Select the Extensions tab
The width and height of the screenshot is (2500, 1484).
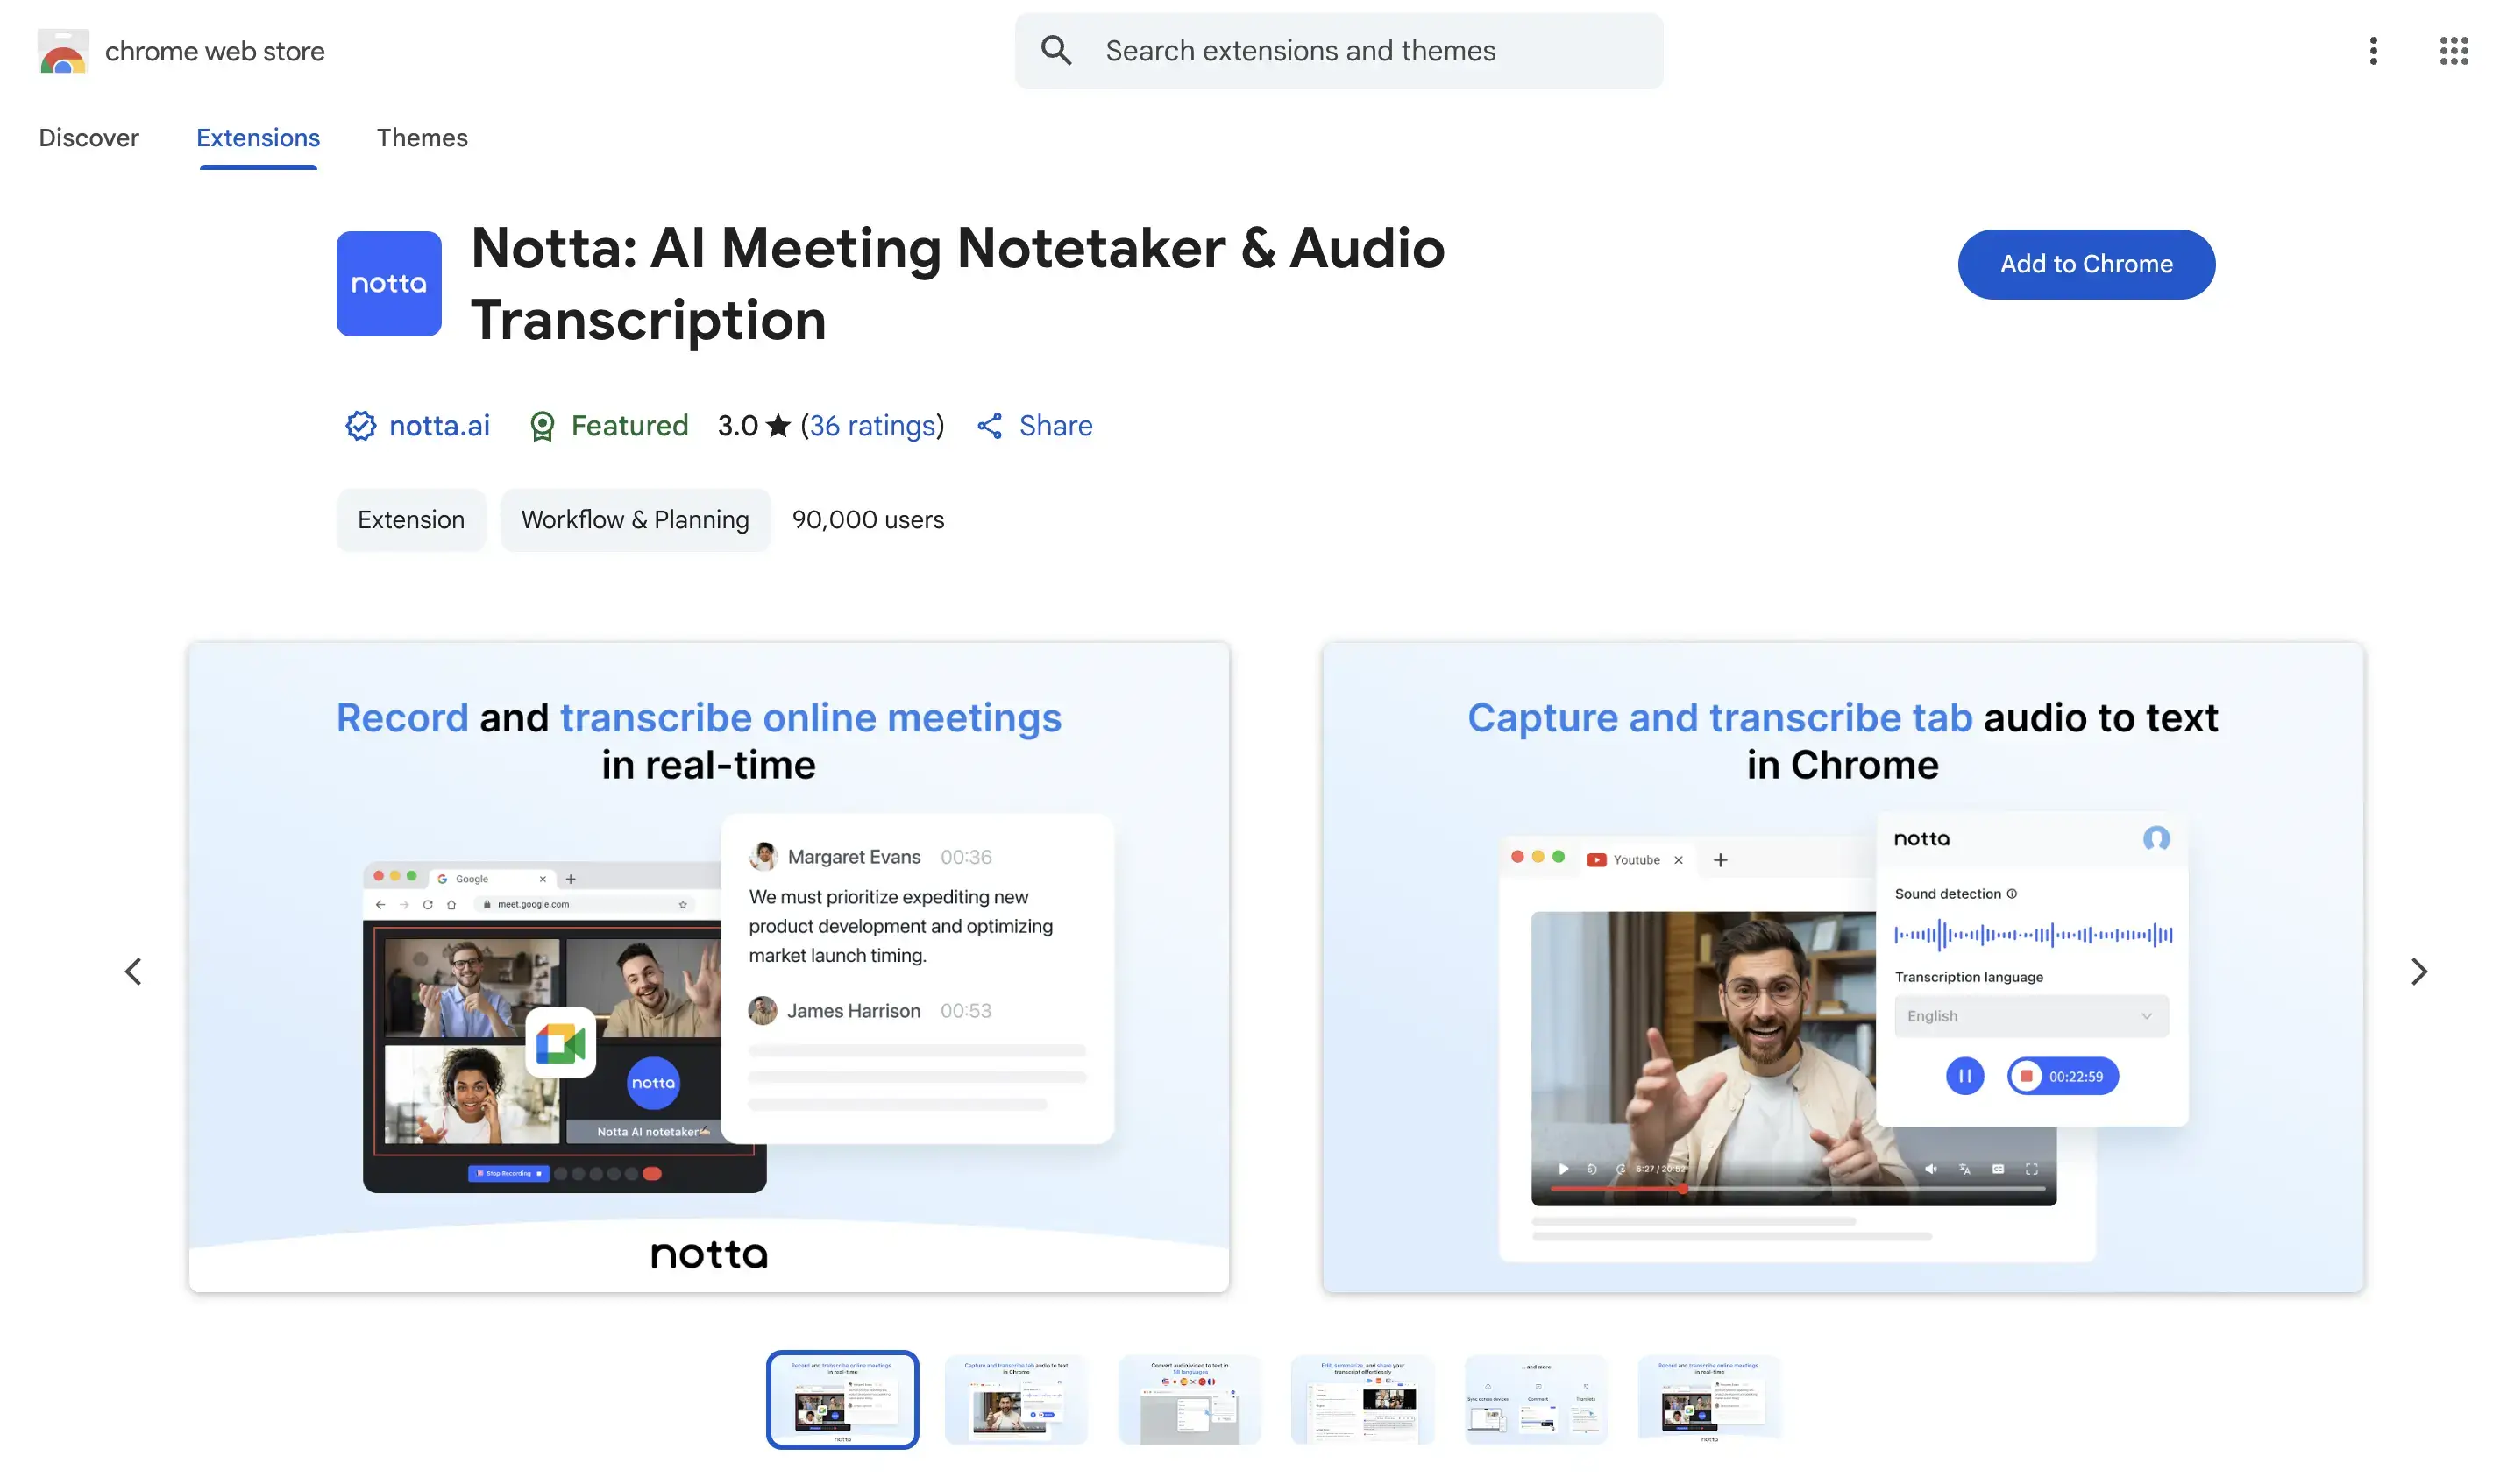click(x=257, y=138)
